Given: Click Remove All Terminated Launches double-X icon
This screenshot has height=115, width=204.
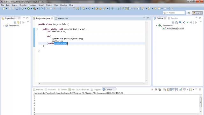Looking at the screenshot, I should pos(160,89).
